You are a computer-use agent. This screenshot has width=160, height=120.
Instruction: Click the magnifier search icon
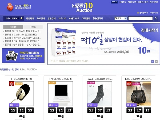tap(156, 18)
